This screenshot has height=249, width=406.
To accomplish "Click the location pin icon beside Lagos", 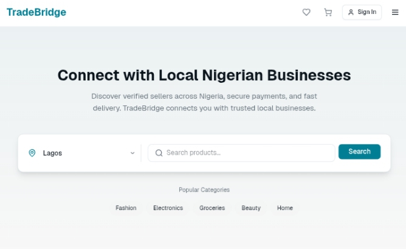I will tap(32, 153).
